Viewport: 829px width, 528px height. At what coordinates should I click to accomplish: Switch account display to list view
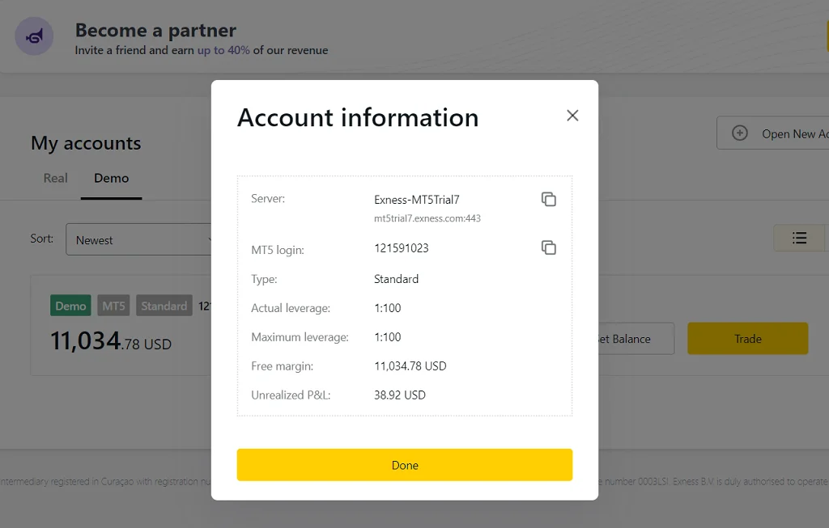799,238
